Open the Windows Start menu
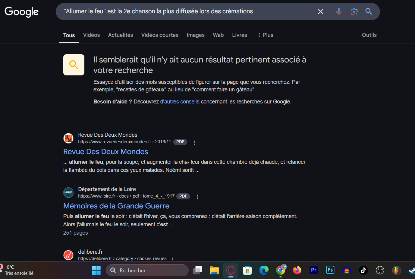Viewport: 415px width, 279px height. tap(96, 271)
